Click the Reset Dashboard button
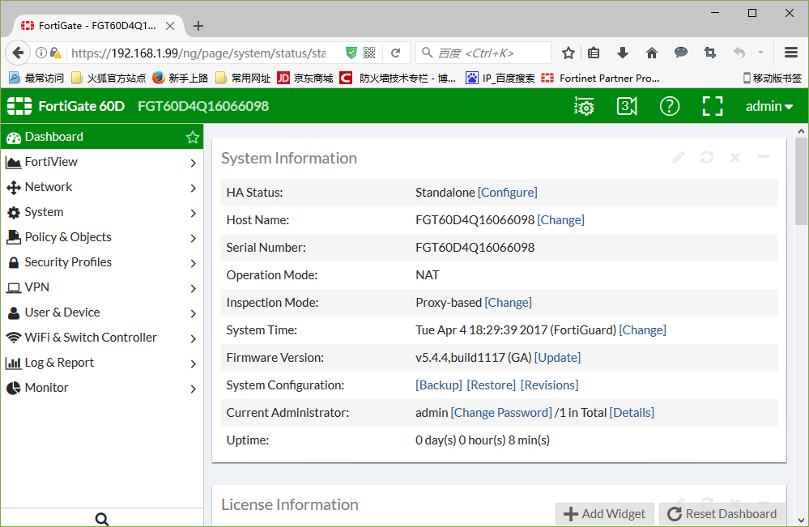 (x=722, y=514)
